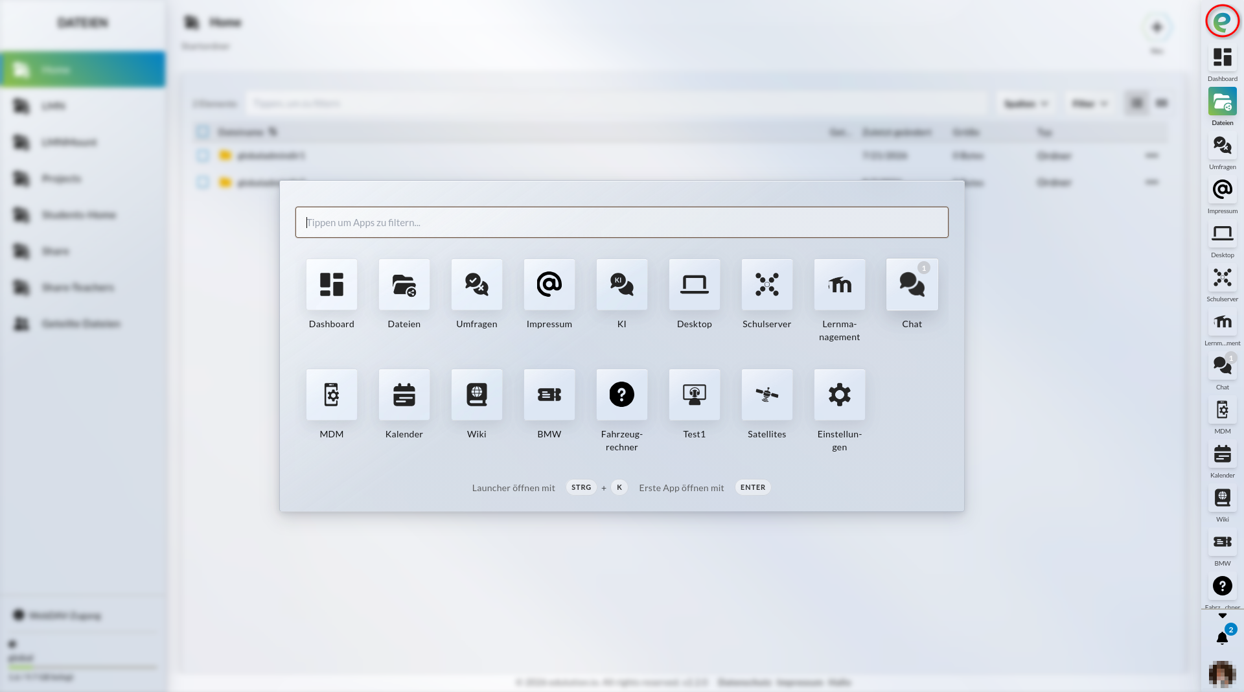Tick the first file row checkbox

click(203, 156)
